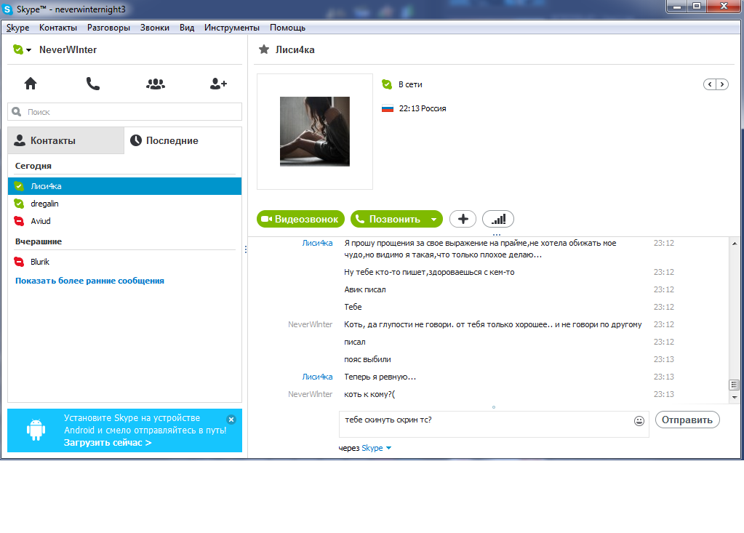Click the Позвонить call button

click(389, 219)
